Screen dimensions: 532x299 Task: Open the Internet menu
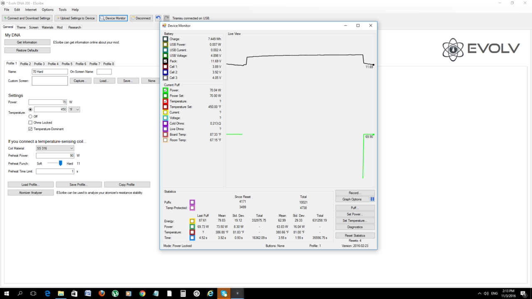31,10
